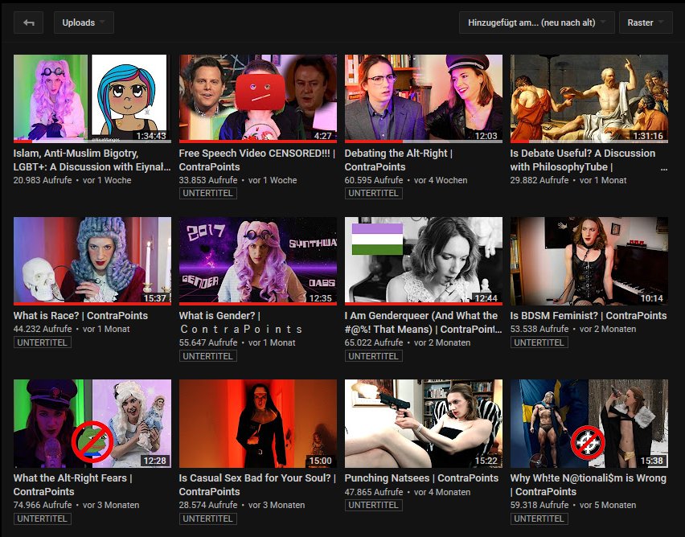Click UNTERTITEL badge under I Am Genderqueer
Screen dimensions: 685x537
(374, 356)
